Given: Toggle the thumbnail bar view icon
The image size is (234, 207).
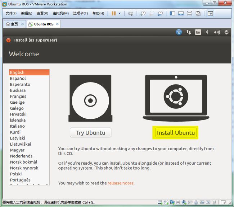Looking at the screenshot, I should pyautogui.click(x=181, y=13).
